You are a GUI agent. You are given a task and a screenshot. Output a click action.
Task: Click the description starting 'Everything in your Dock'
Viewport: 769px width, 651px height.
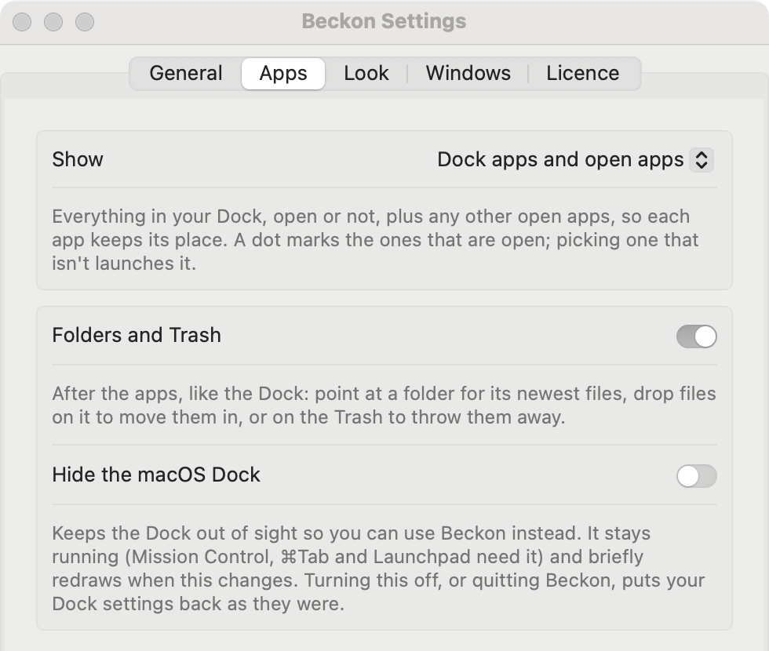tap(376, 240)
